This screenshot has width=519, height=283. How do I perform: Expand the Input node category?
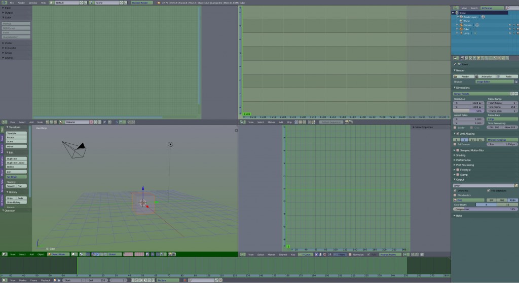point(7,8)
